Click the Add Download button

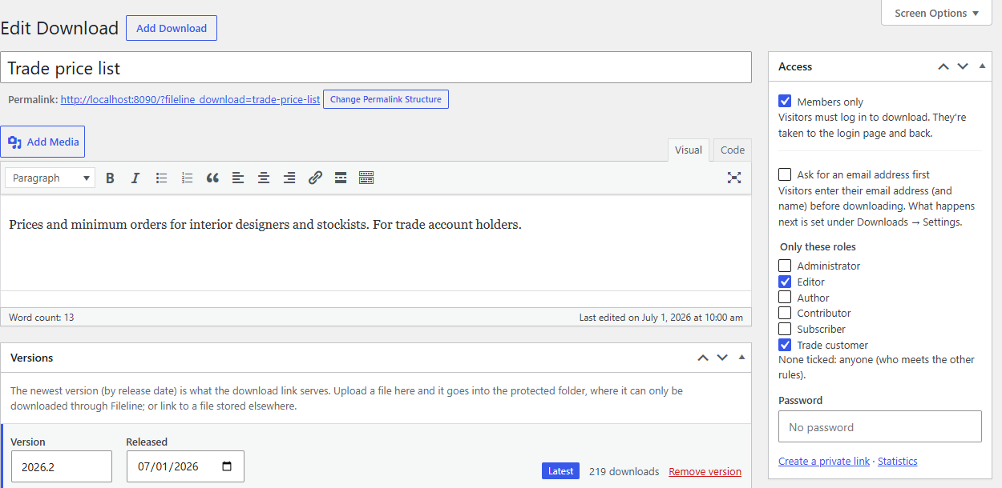point(172,28)
